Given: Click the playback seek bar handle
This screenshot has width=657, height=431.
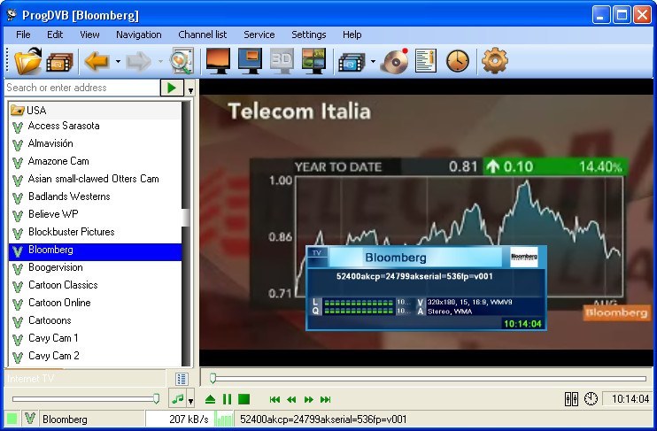Looking at the screenshot, I should click(x=213, y=378).
